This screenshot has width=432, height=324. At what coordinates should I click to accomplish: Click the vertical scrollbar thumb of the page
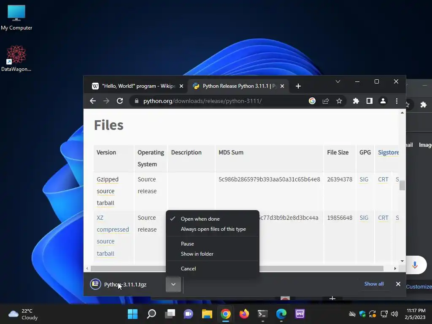(x=402, y=185)
